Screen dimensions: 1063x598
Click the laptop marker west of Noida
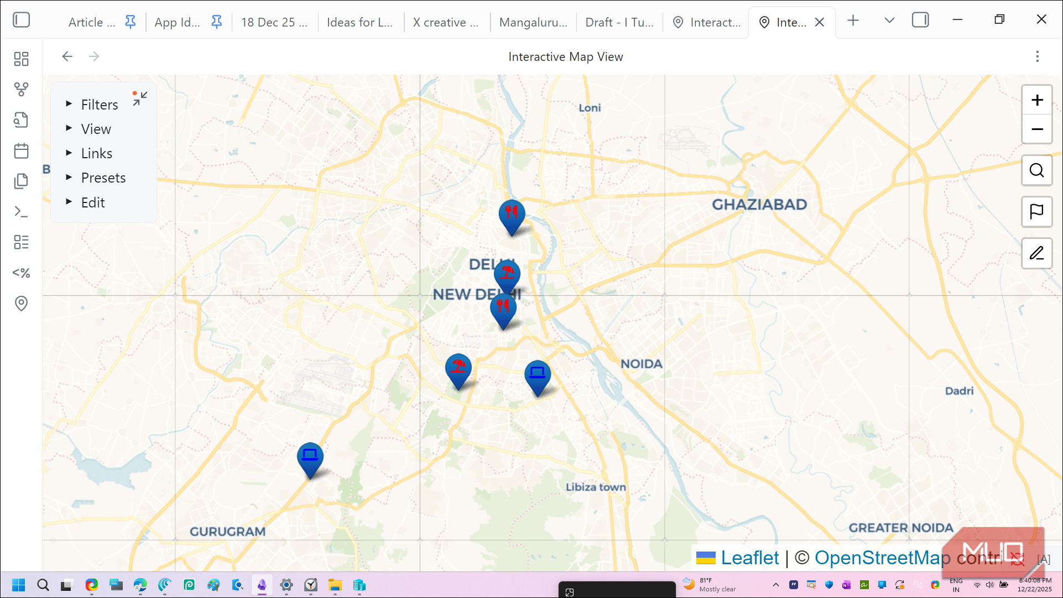pyautogui.click(x=538, y=377)
